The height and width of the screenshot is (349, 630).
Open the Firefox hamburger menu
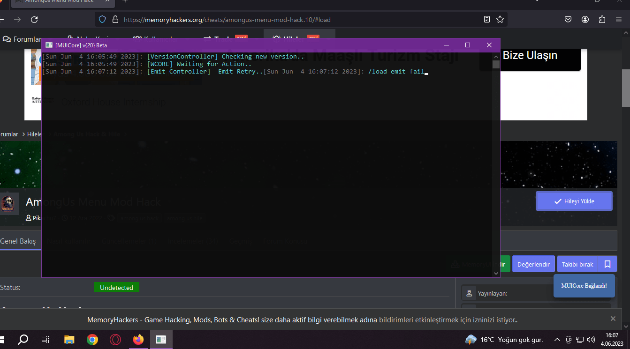619,20
